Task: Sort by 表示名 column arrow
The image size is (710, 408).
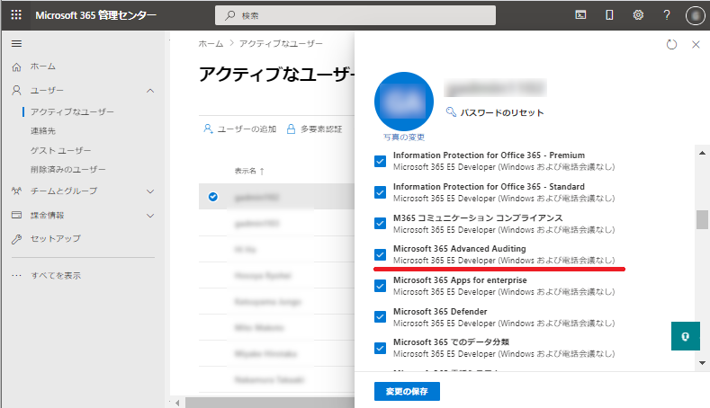Action: click(x=262, y=171)
